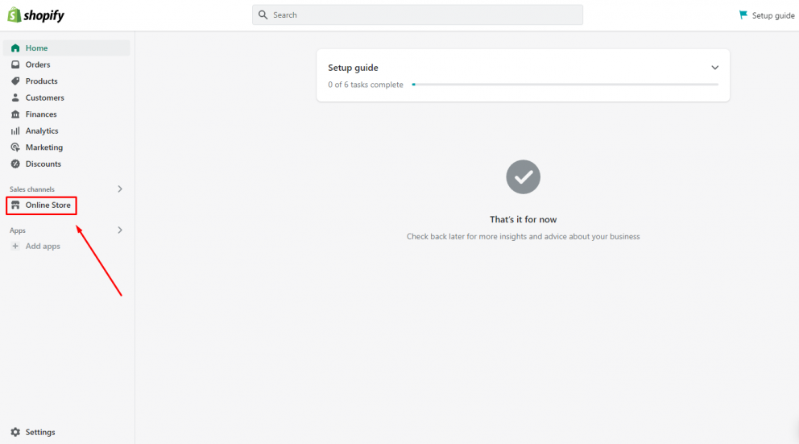The image size is (799, 444).
Task: Click the Analytics bar chart icon
Action: pyautogui.click(x=15, y=131)
